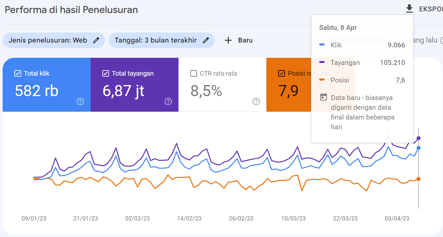Click the EKSPOR button label
Screen dimensions: 443x237
pyautogui.click(x=431, y=9)
